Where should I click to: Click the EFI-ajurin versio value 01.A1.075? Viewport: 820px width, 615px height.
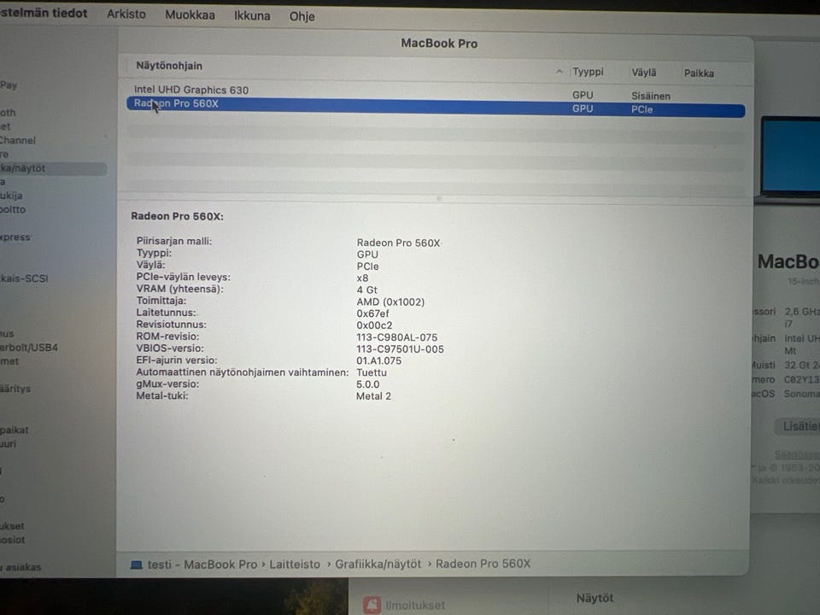378,360
